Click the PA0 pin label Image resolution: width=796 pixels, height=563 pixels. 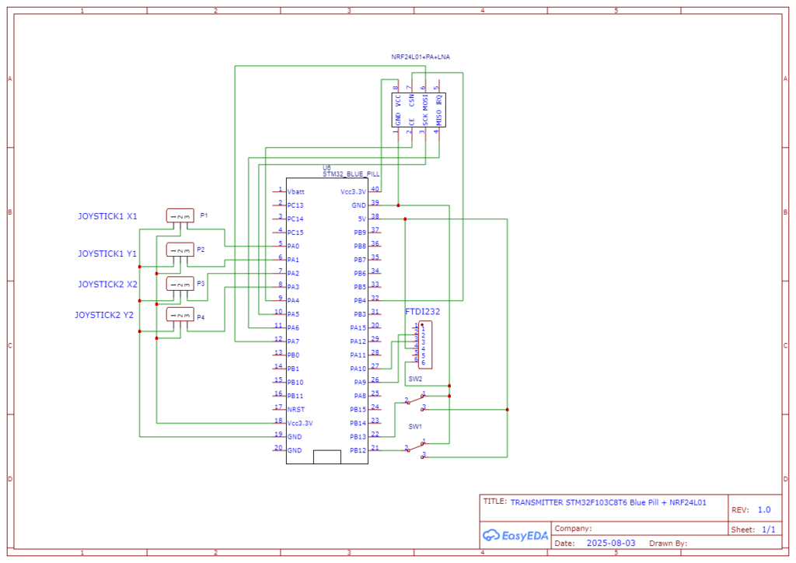pos(293,247)
